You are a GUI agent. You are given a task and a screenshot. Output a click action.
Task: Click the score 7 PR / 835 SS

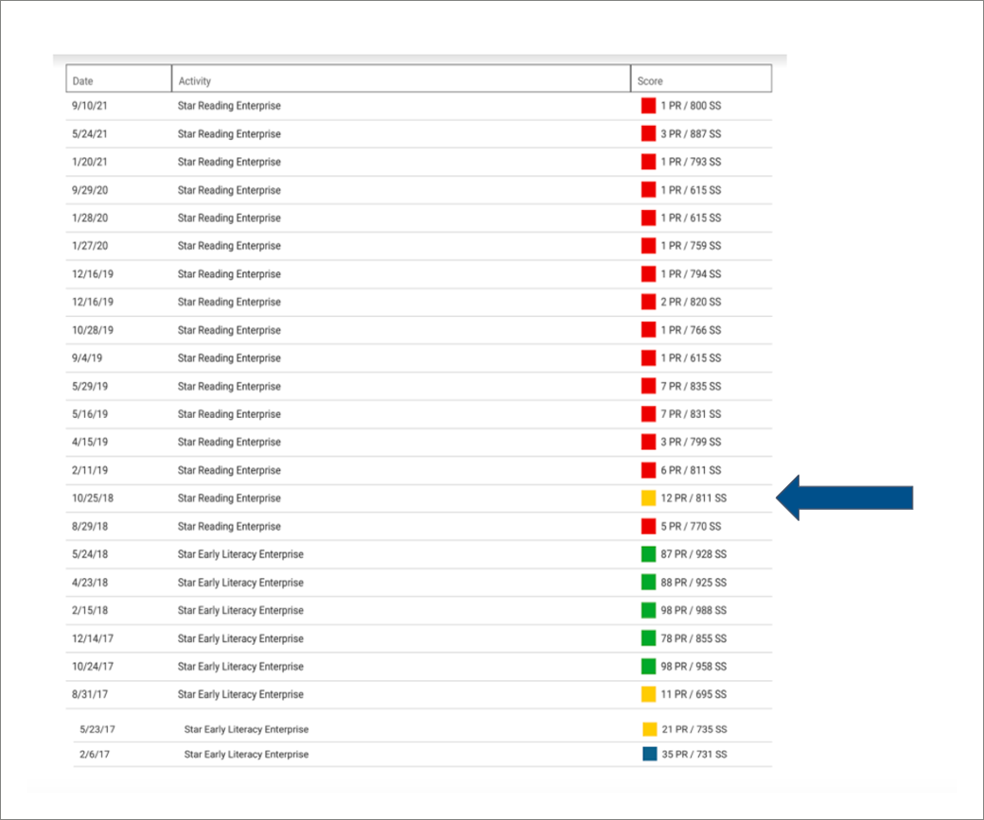[x=691, y=386]
